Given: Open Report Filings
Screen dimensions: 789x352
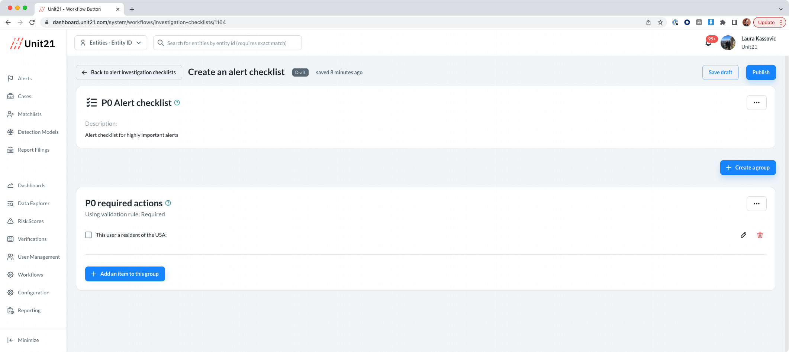Looking at the screenshot, I should coord(33,149).
